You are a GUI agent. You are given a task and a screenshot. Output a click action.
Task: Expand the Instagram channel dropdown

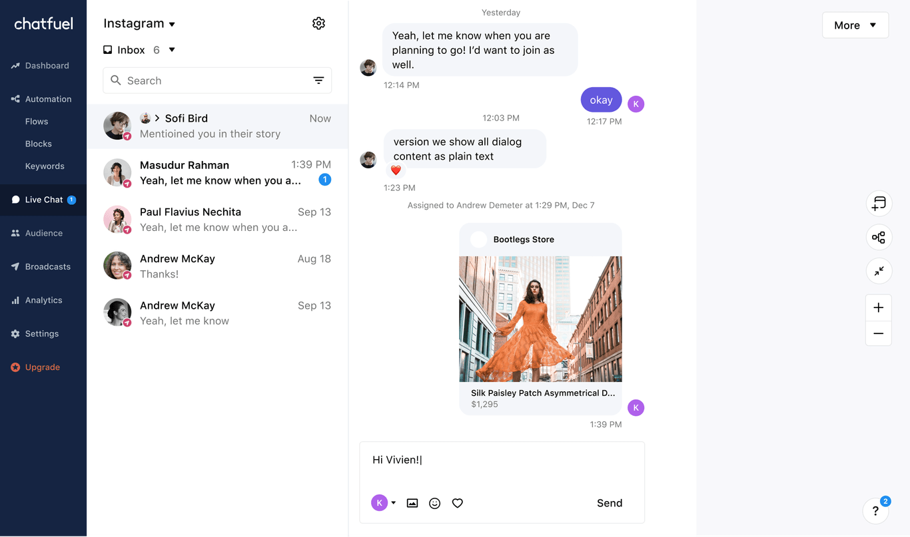(x=139, y=23)
